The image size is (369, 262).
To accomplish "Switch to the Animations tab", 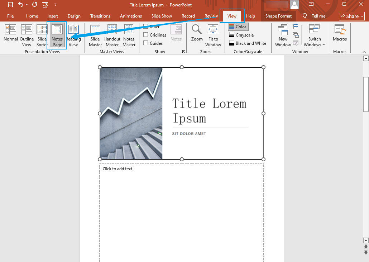I will [131, 16].
